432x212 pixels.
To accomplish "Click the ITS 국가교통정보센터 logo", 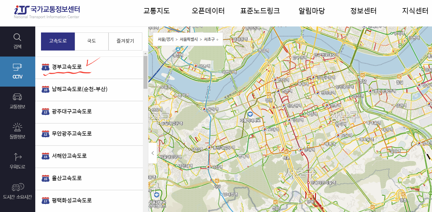I will (x=47, y=11).
